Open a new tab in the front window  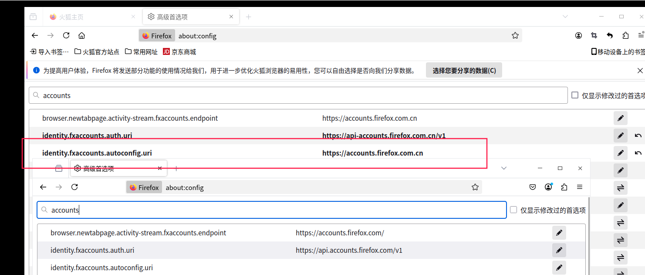176,168
